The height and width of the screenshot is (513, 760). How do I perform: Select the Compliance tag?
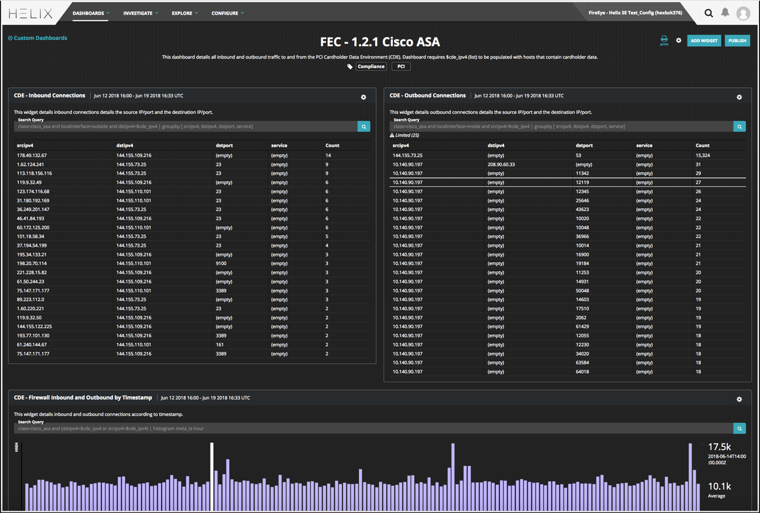point(371,67)
